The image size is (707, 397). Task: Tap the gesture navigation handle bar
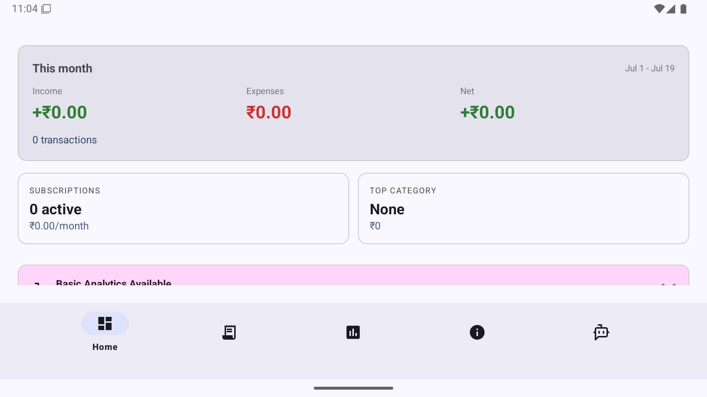(x=353, y=388)
